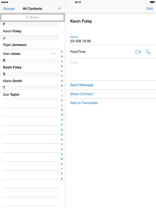
Task: Tap the FaceTime audio phone icon
Action: [x=149, y=52]
